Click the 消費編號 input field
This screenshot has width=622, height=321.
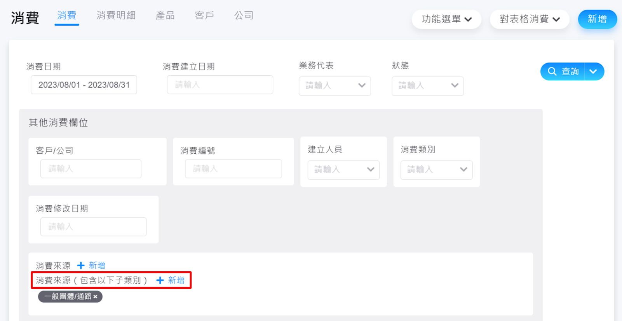click(233, 169)
